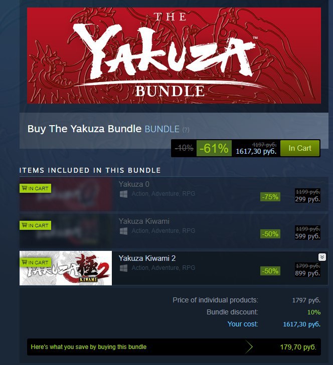Click the Yakuza 0 blurred thumbnail

[66, 195]
